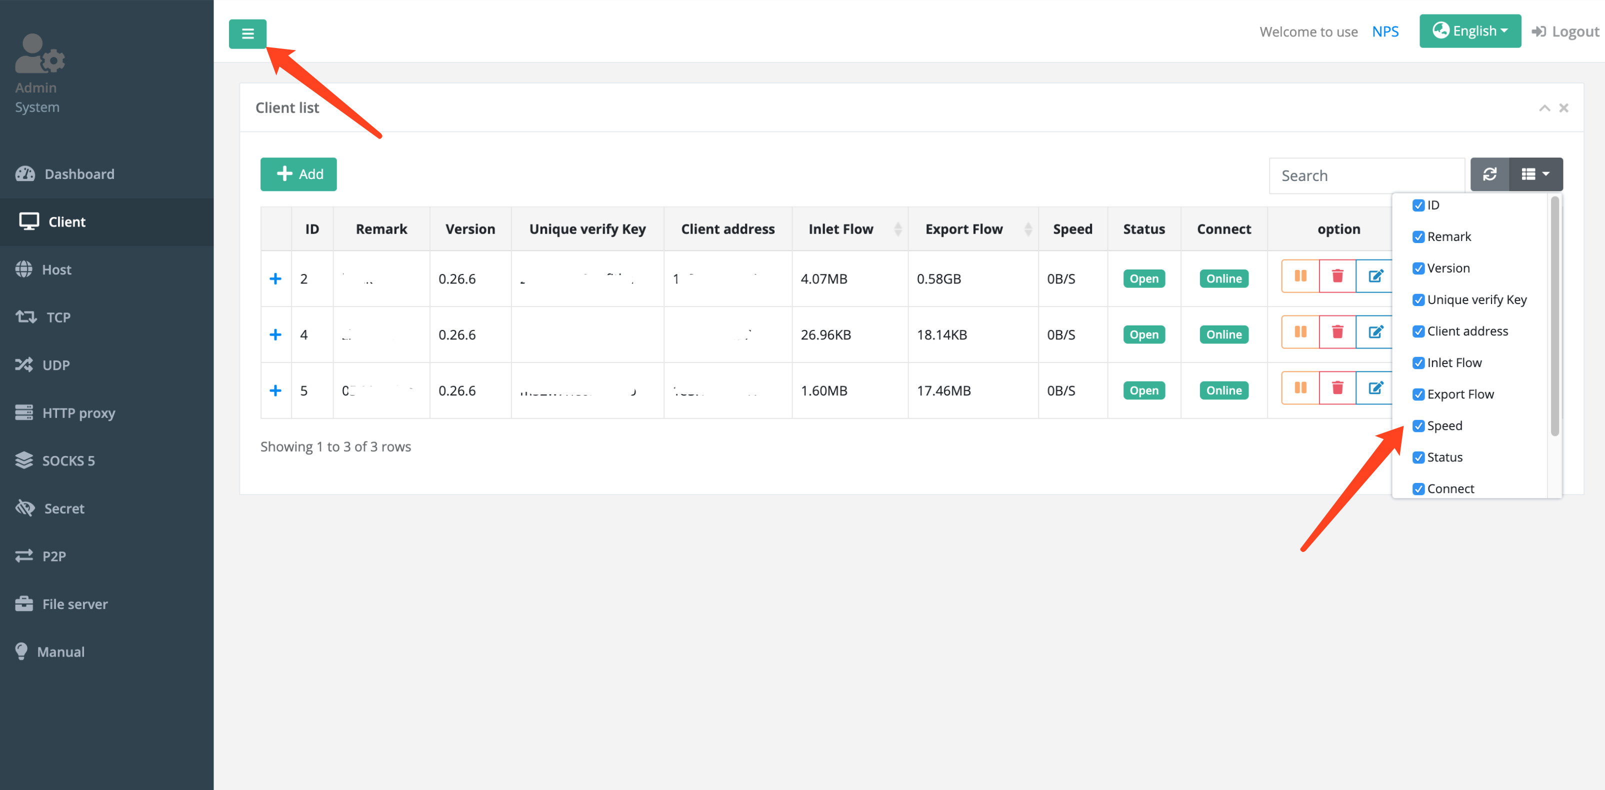Click the Dashboard gauge icon in sidebar
1605x790 pixels.
[x=25, y=174]
